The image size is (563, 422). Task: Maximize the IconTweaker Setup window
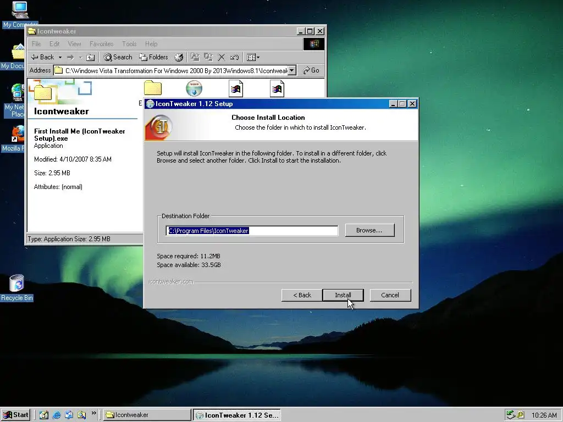coord(402,104)
